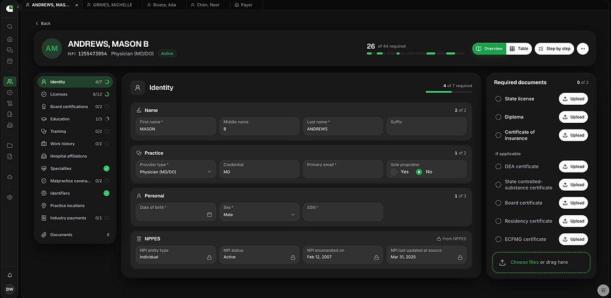Click the Identity section header icon
Viewport: 611px width, 298px height.
tap(138, 88)
